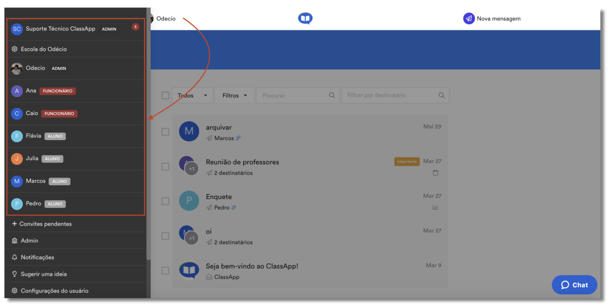Viewport: 609px width, 307px height.
Task: Click the poll chart icon on Enquete message
Action: pyautogui.click(x=435, y=207)
